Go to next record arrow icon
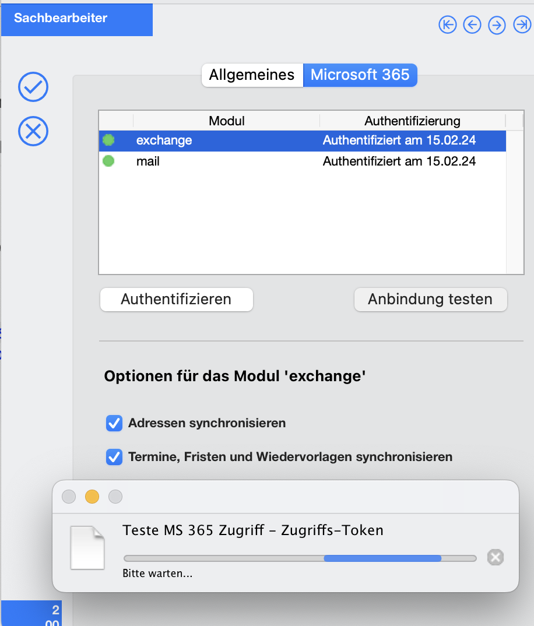Viewport: 534px width, 626px height. [497, 25]
